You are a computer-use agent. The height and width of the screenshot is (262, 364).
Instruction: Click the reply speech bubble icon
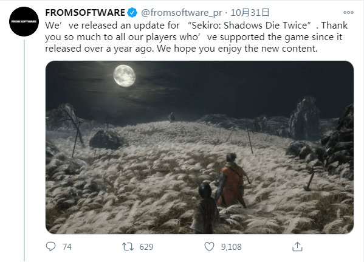tap(50, 246)
